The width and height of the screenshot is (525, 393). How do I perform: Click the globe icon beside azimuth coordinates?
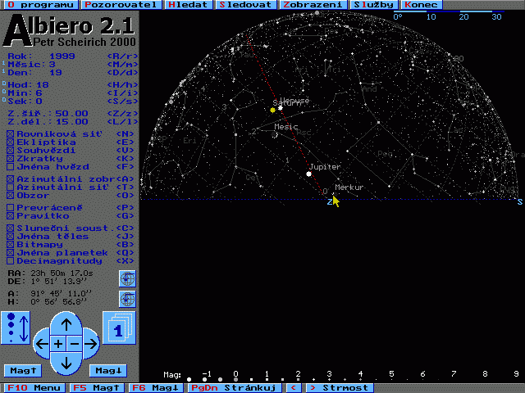coord(126,298)
